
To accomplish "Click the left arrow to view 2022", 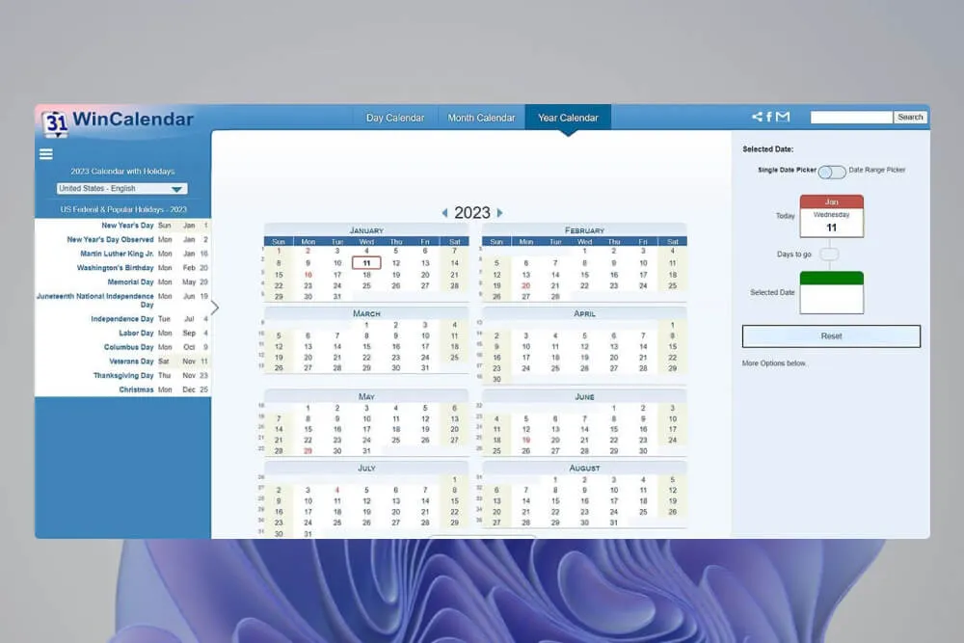I will pyautogui.click(x=444, y=213).
